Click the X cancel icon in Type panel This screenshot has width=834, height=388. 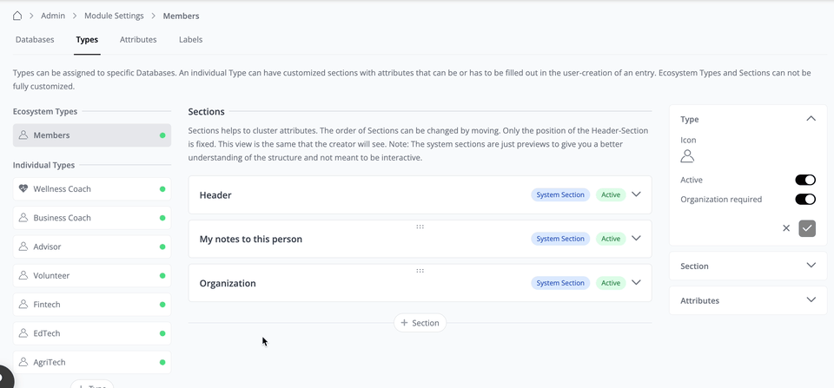pos(786,228)
